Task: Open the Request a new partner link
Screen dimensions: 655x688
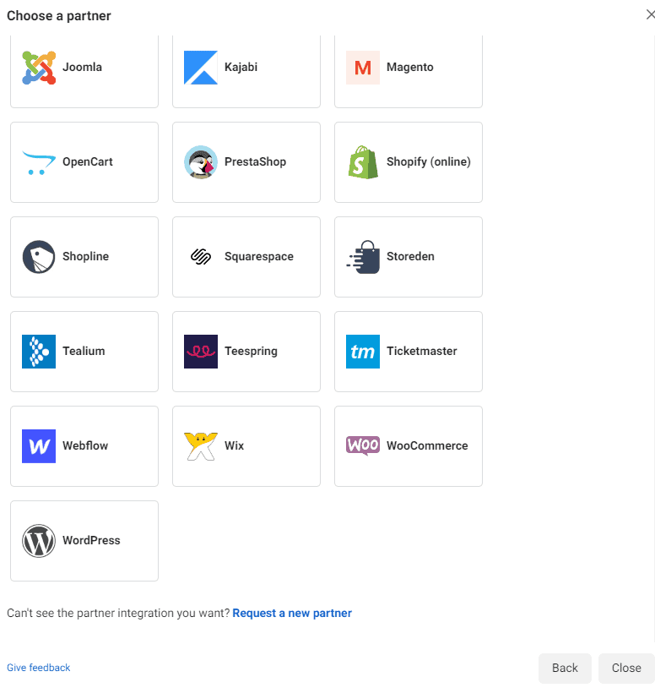Action: click(292, 613)
